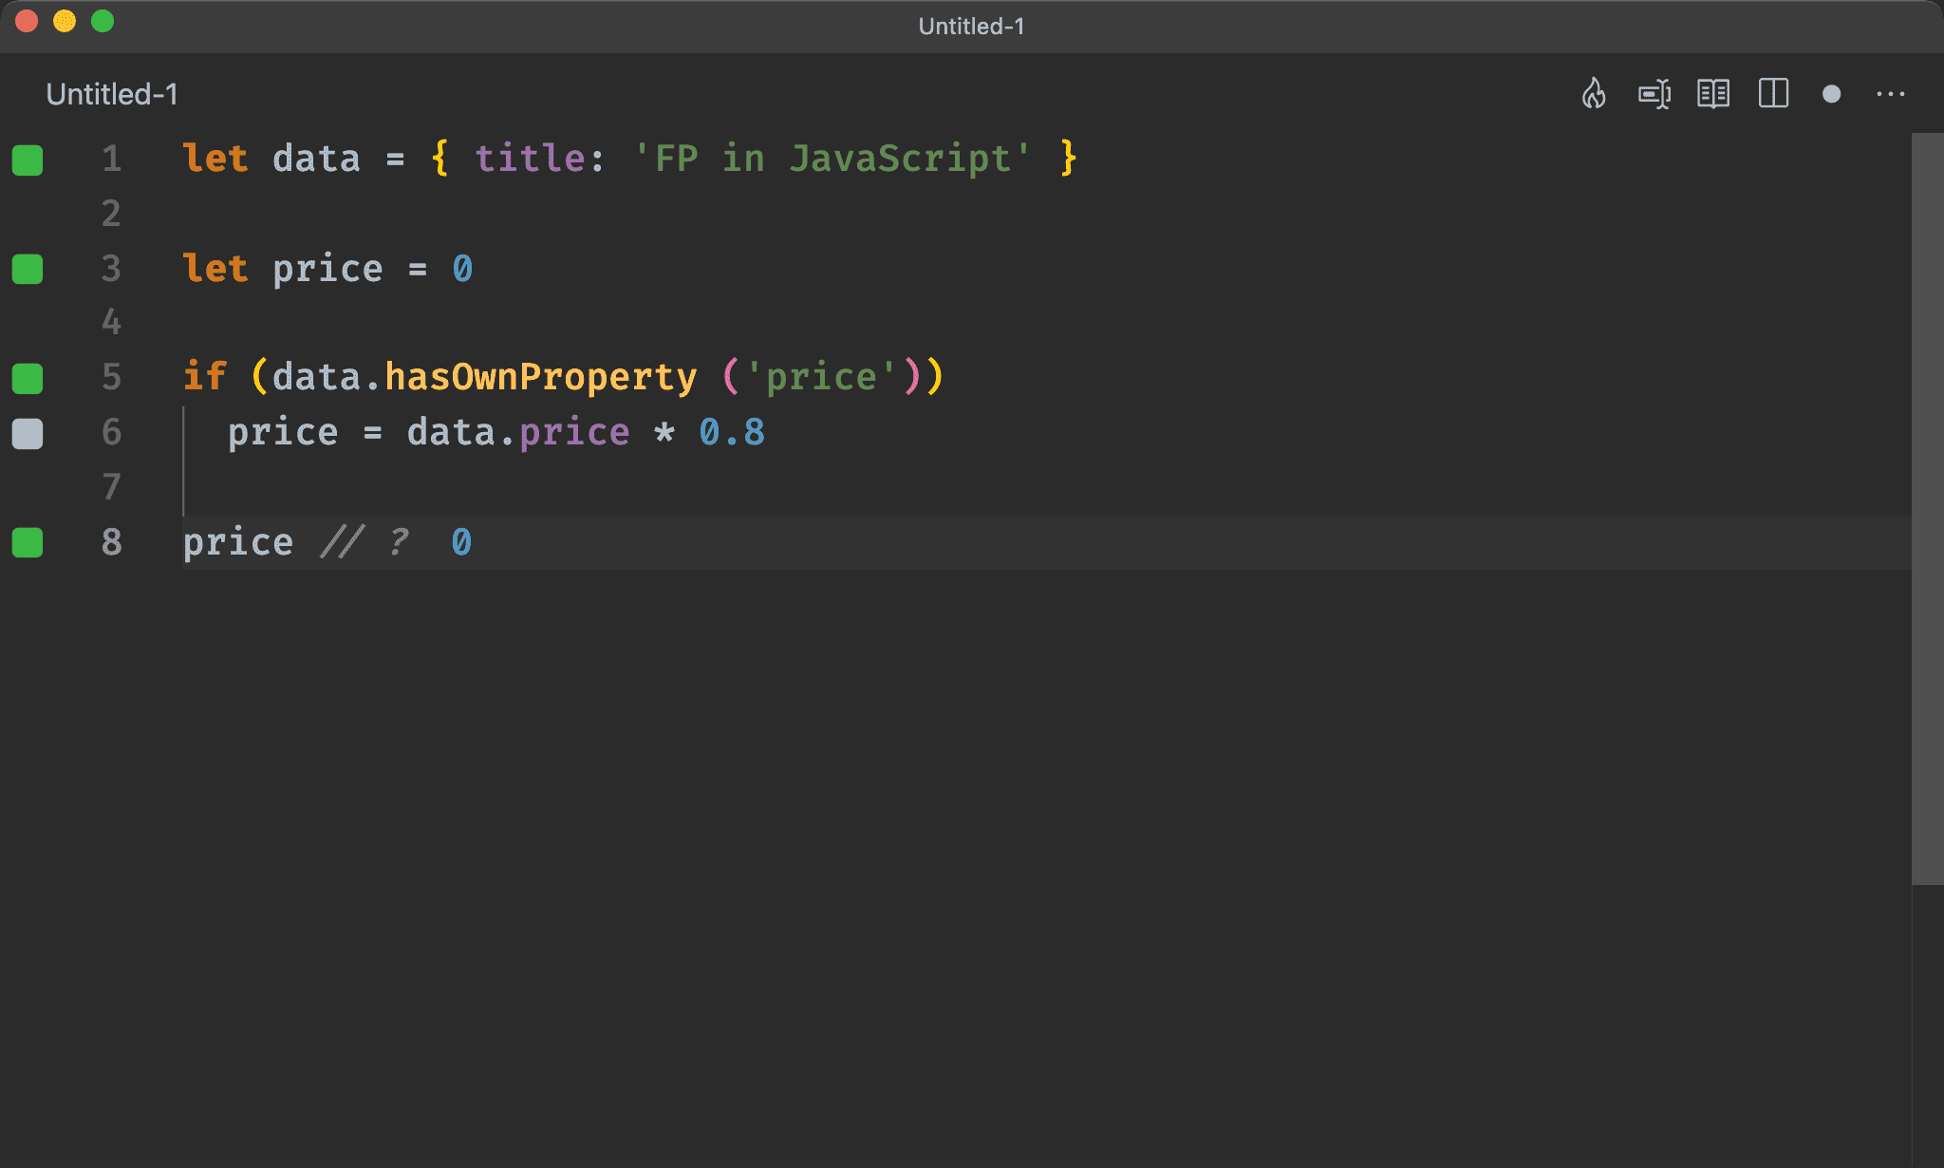The height and width of the screenshot is (1168, 1944).
Task: Click line number 1 in the gutter
Action: [x=112, y=159]
